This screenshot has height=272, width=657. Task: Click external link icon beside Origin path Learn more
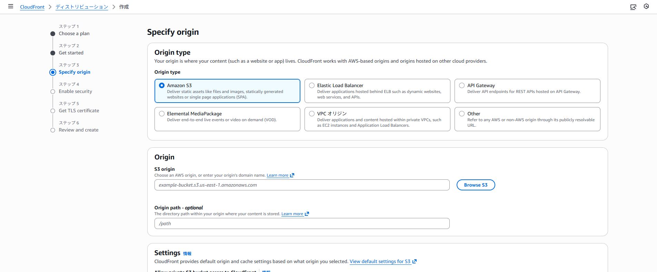tap(307, 214)
